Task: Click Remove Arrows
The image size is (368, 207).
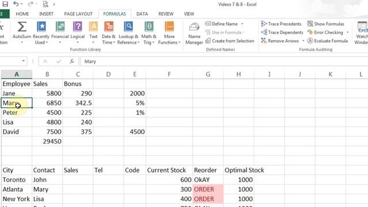Action: point(280,41)
